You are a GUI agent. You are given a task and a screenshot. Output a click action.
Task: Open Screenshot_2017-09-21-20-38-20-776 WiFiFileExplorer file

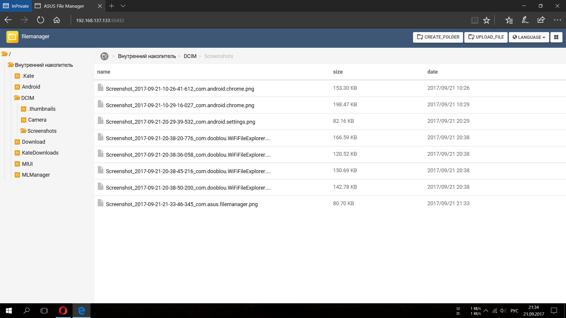[x=188, y=138]
